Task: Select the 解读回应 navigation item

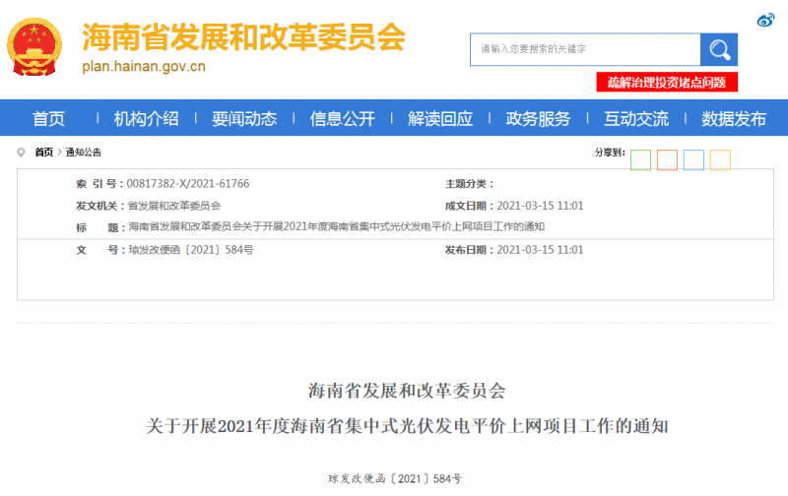Action: (x=440, y=119)
